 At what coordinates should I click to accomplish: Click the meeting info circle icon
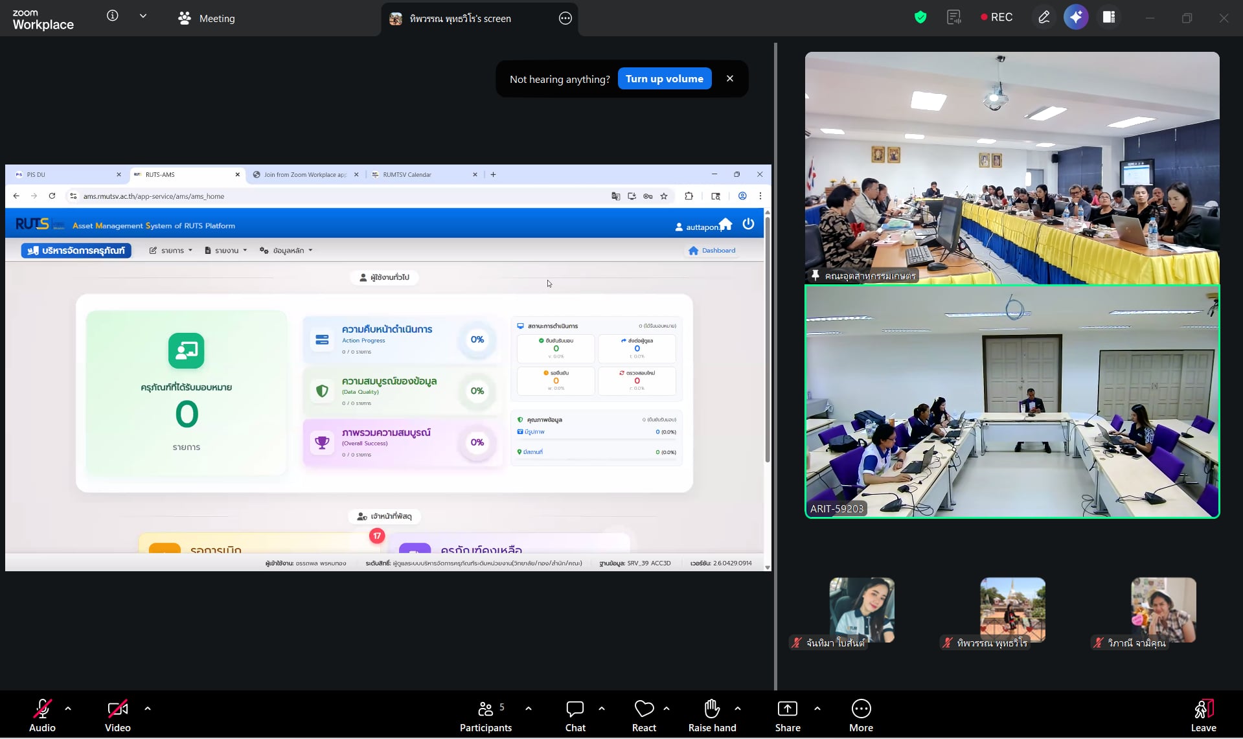click(x=112, y=16)
